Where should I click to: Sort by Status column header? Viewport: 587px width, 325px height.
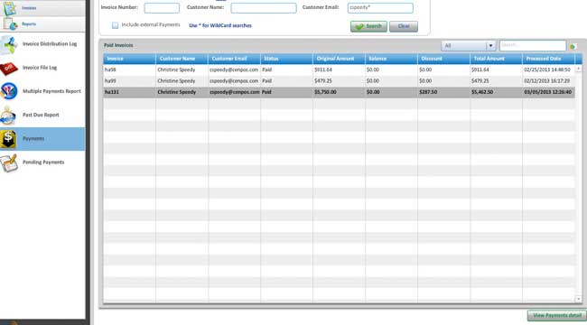click(x=287, y=59)
